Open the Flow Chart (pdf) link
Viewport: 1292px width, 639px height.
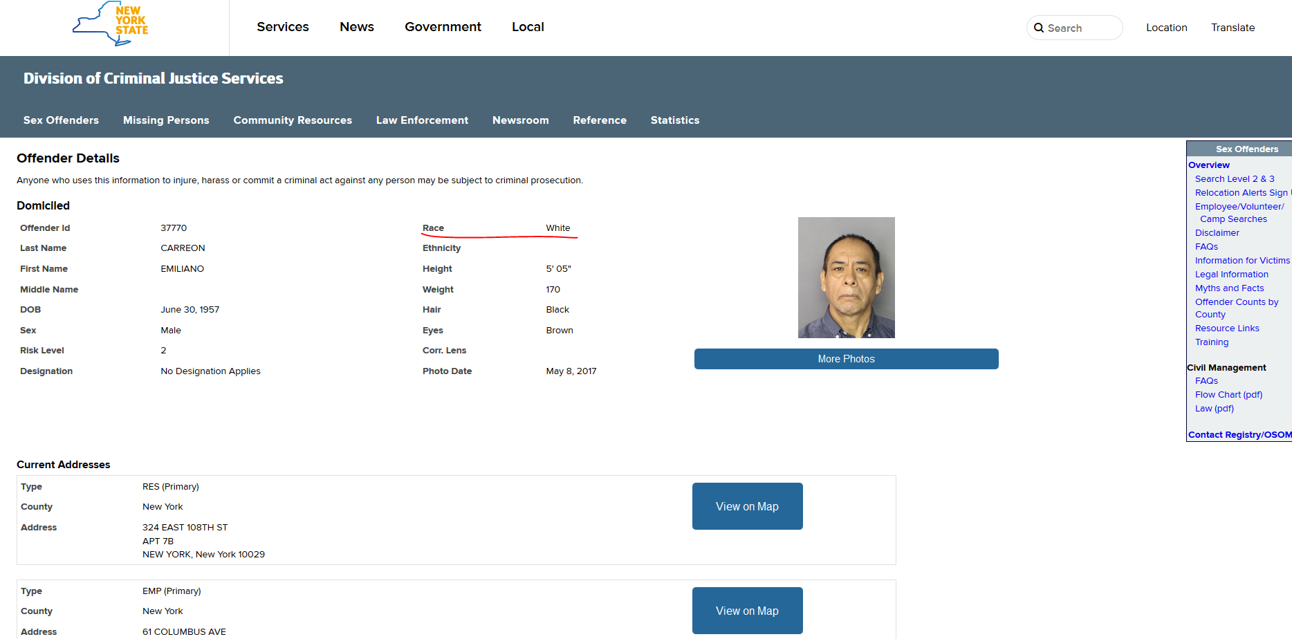click(x=1228, y=395)
